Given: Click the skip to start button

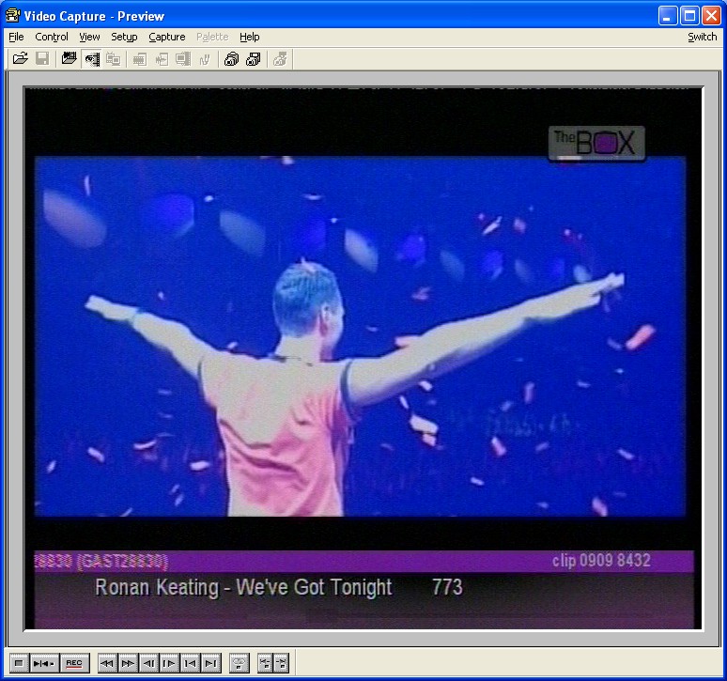Looking at the screenshot, I should coord(190,663).
